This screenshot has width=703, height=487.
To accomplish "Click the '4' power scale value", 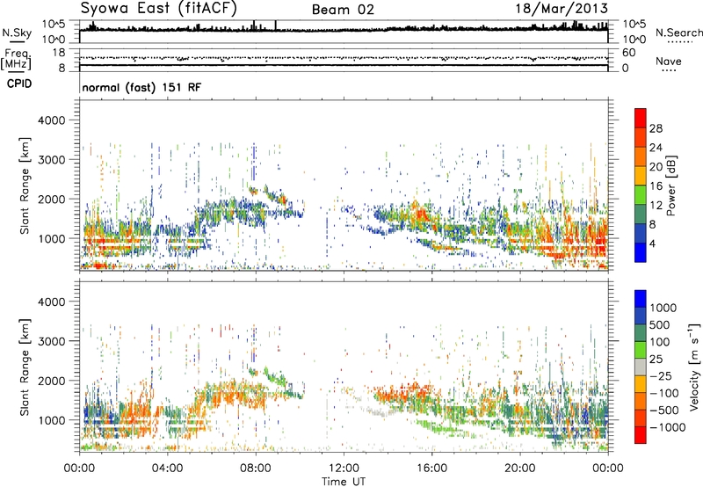I will click(x=652, y=244).
